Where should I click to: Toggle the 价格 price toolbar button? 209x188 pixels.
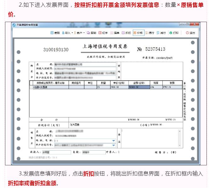138,33
